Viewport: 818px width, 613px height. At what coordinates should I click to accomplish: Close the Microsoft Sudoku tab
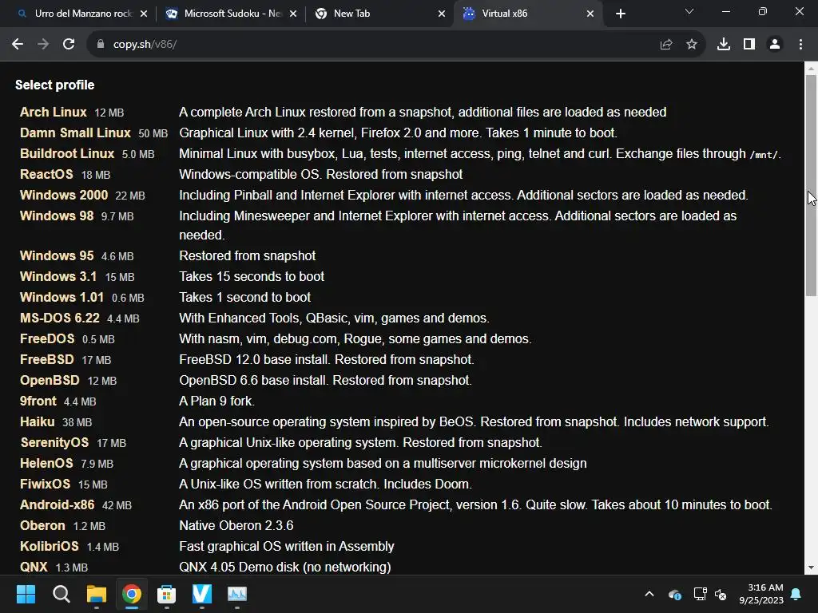pyautogui.click(x=293, y=14)
